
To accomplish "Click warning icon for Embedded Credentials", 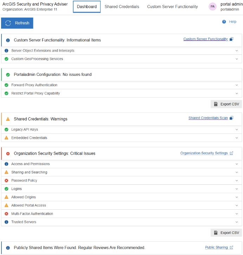I will (x=6, y=138).
